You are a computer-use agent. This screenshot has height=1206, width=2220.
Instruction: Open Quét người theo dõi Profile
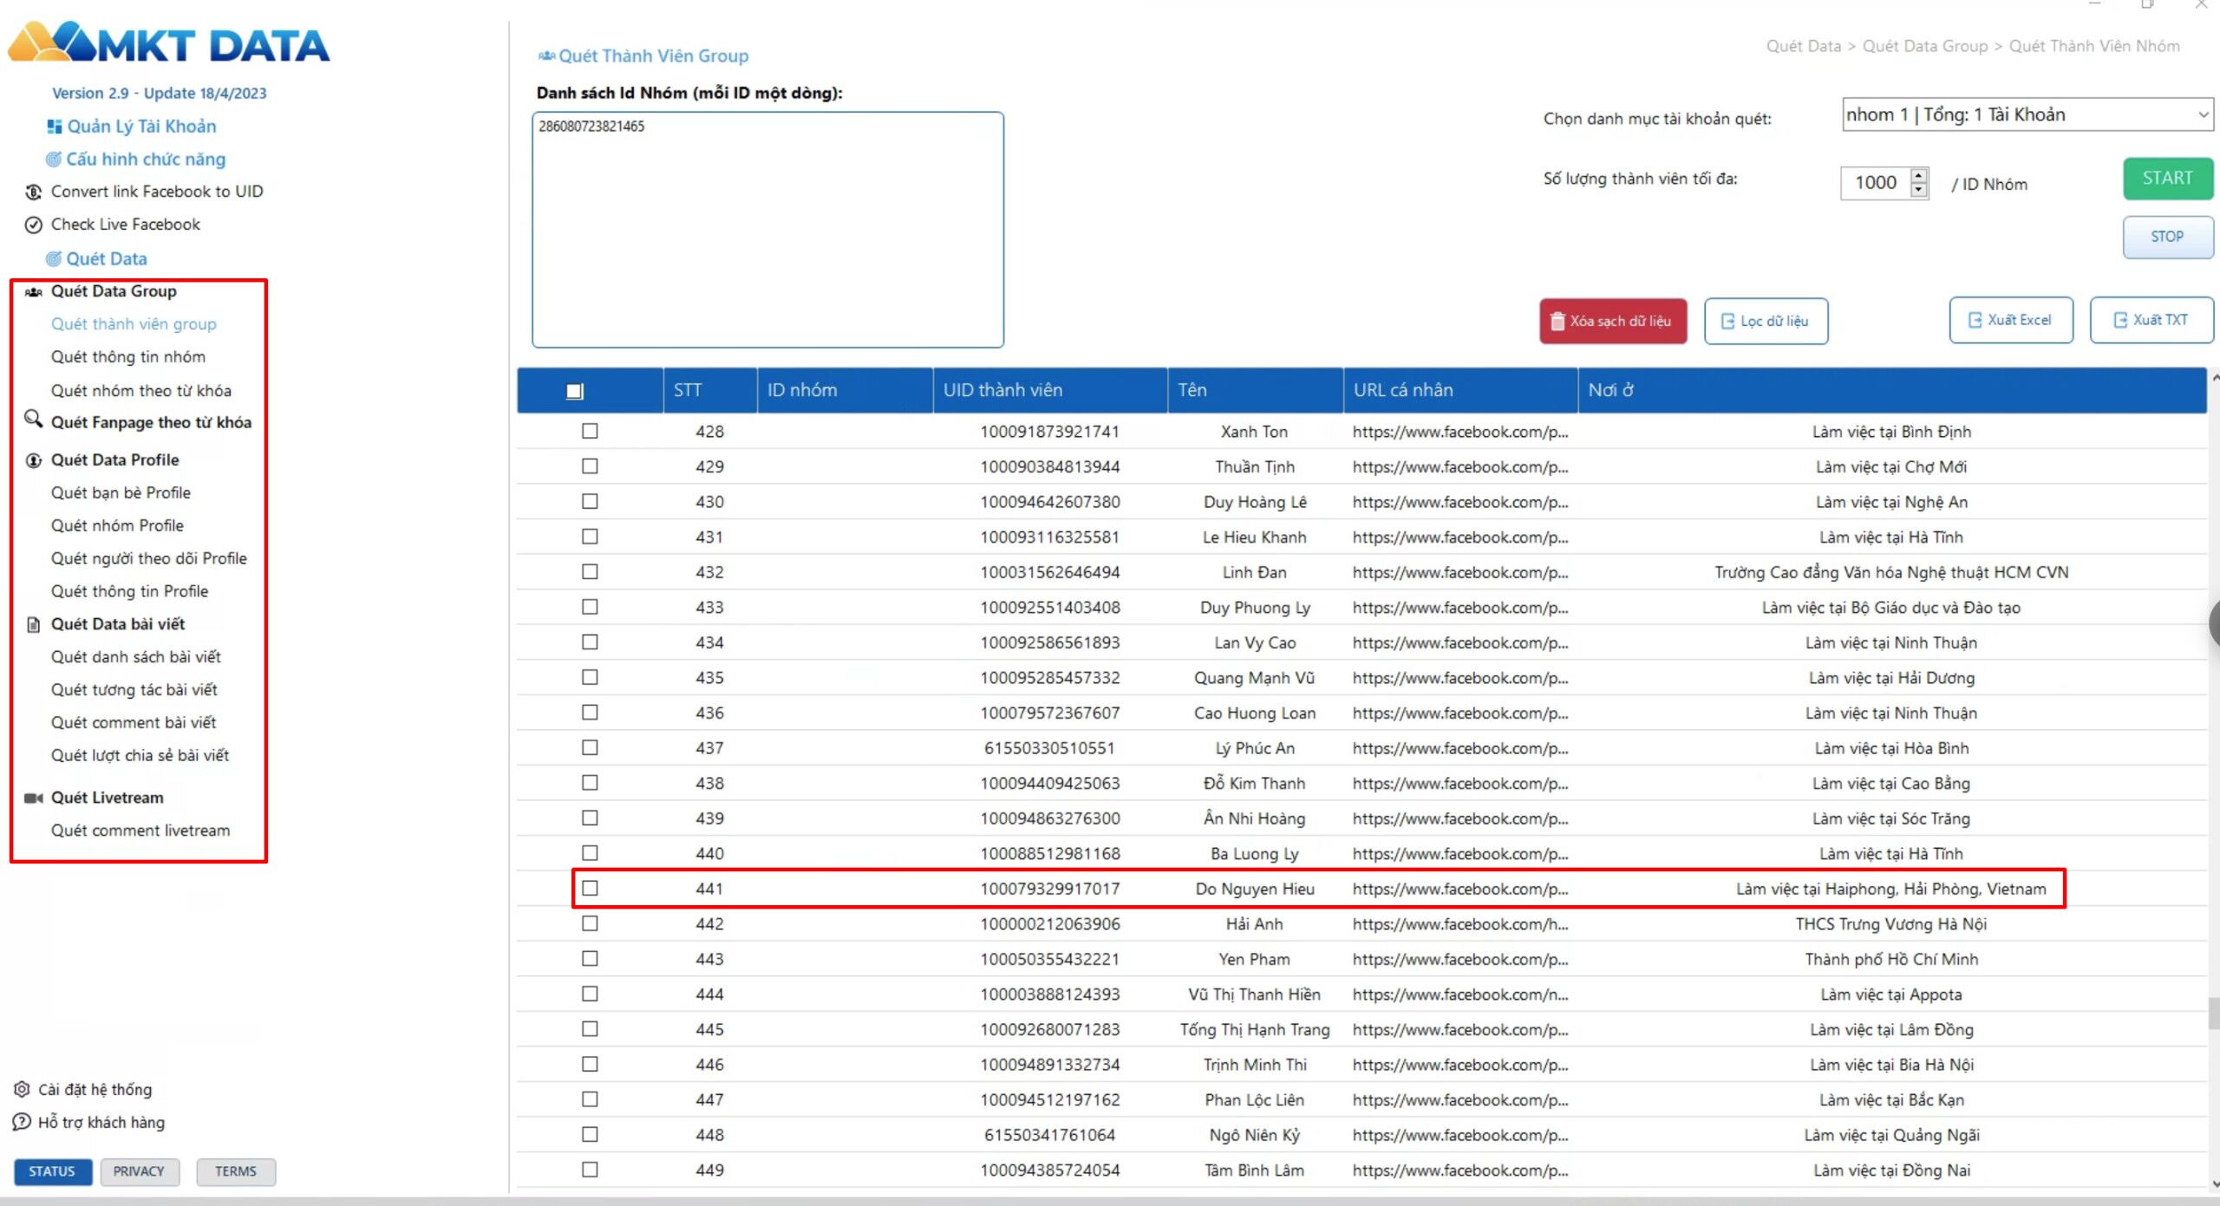click(x=149, y=558)
